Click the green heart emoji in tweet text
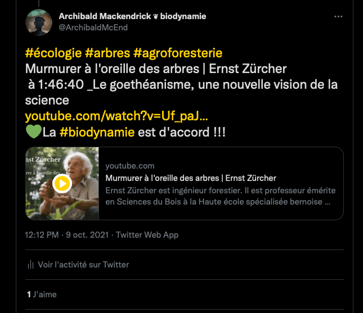This screenshot has width=363, height=313. tap(33, 133)
